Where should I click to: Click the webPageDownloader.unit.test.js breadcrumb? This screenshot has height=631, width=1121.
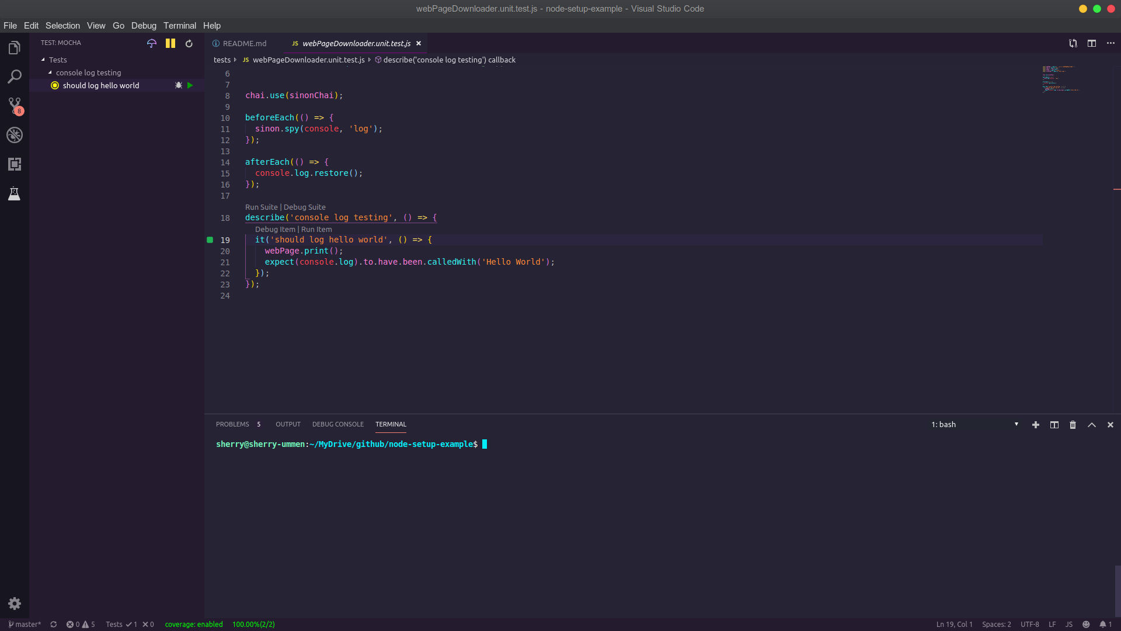308,60
